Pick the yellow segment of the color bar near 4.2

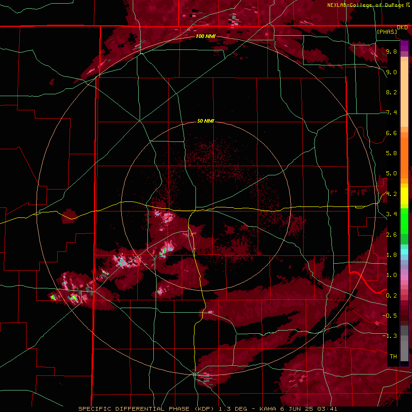[404, 196]
